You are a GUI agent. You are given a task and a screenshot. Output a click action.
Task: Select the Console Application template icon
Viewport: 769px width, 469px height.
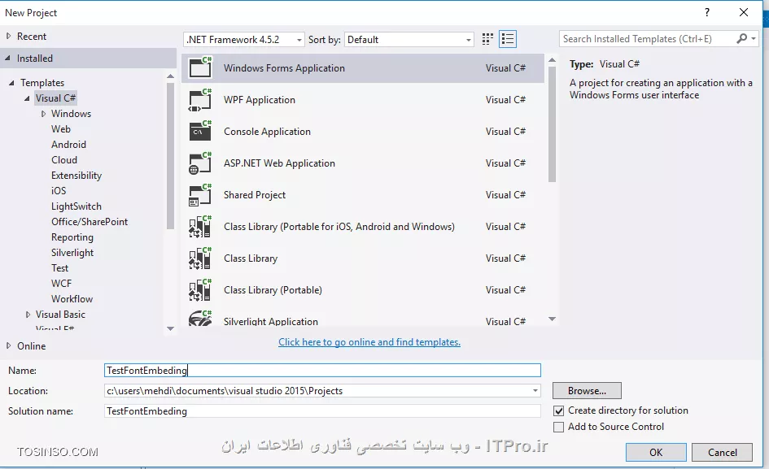200,132
